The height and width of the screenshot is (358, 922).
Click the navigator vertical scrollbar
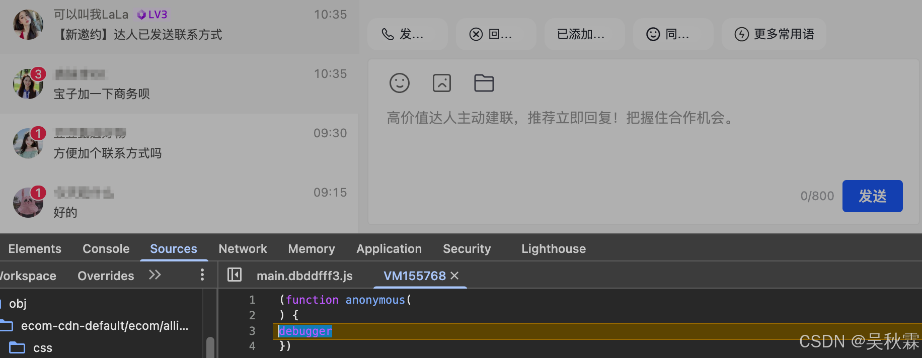[210, 347]
